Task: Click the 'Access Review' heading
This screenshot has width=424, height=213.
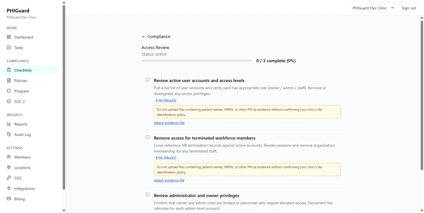Action: point(155,48)
